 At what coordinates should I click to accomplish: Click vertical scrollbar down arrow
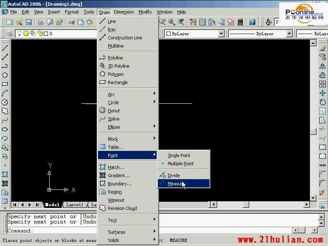(x=313, y=198)
